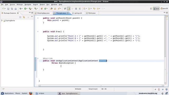Open the Help menu
Screen dimensions: 169x95
60,4
